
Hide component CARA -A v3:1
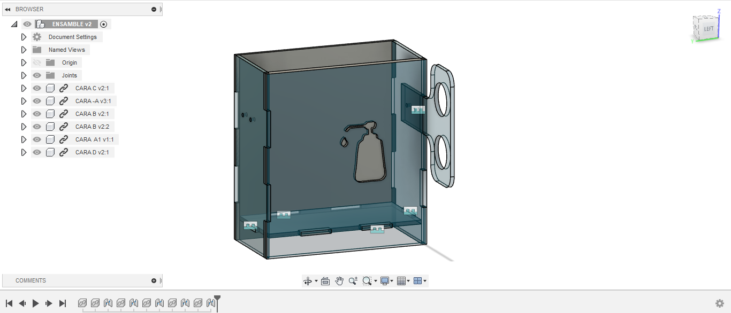point(37,101)
